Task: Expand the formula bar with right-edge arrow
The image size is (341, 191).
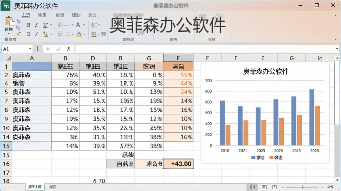Action: [337, 49]
